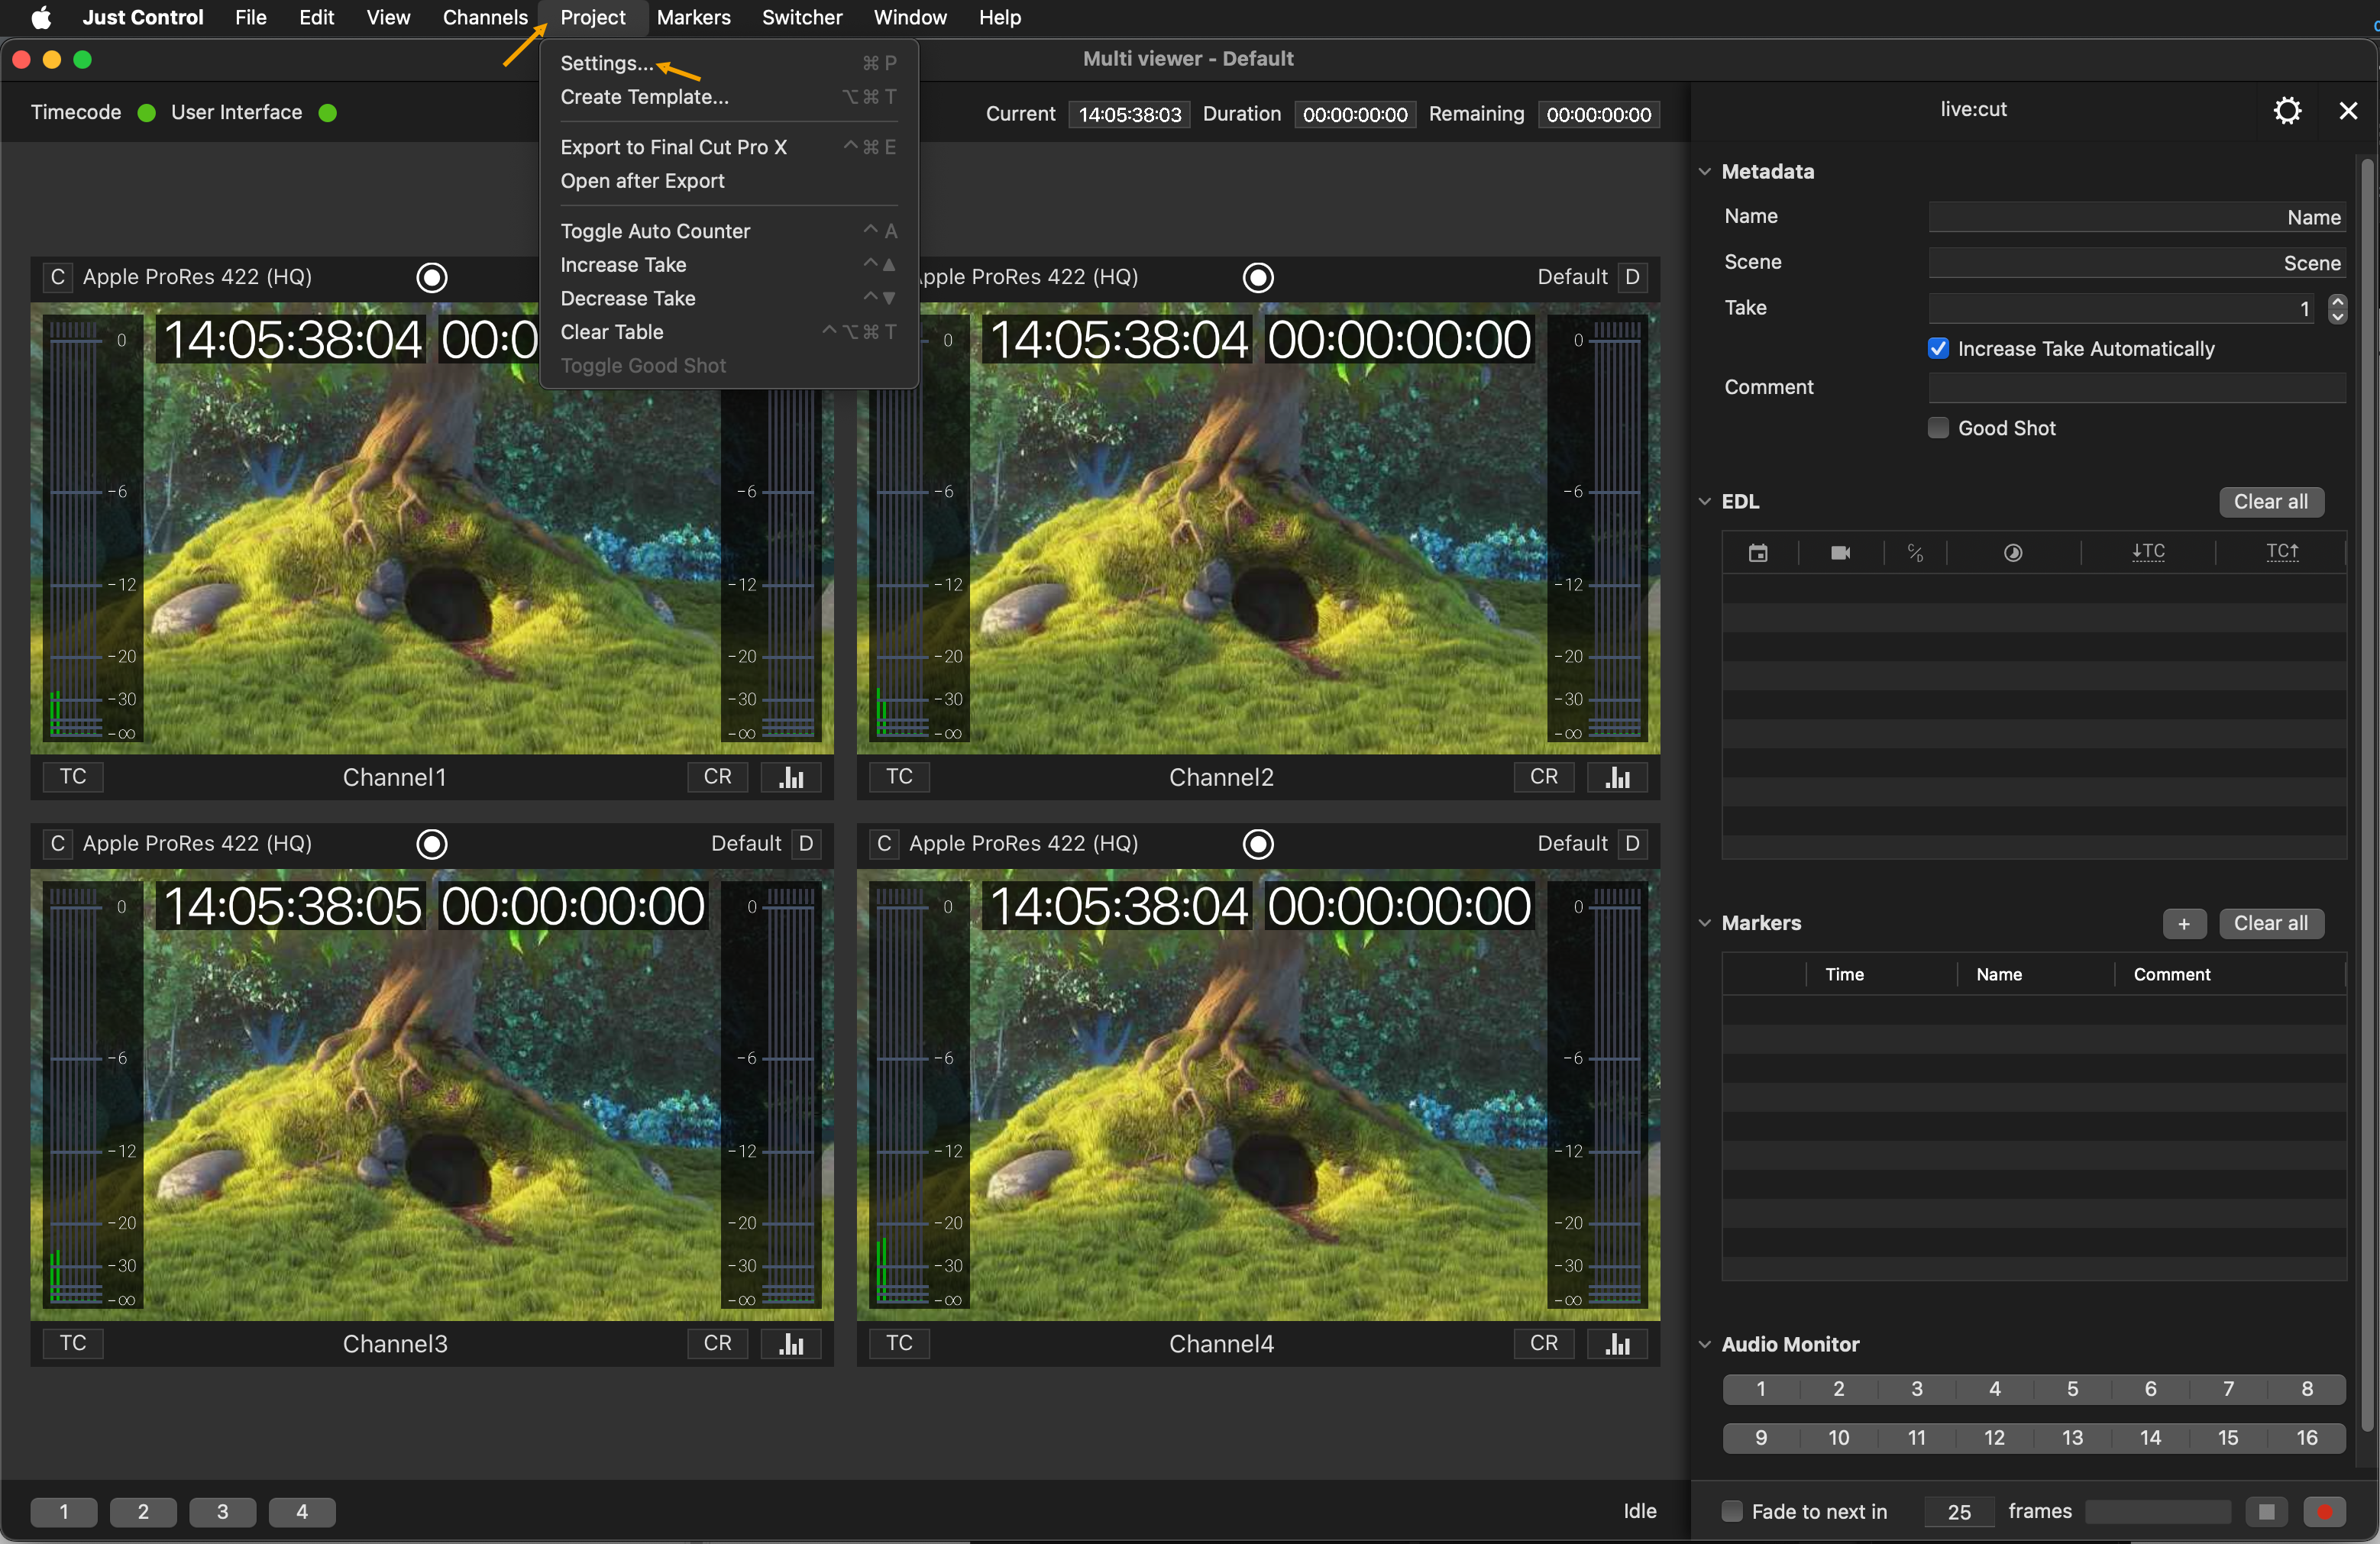This screenshot has height=1544, width=2380.
Task: Adjust the Take number stepper
Action: point(2337,309)
